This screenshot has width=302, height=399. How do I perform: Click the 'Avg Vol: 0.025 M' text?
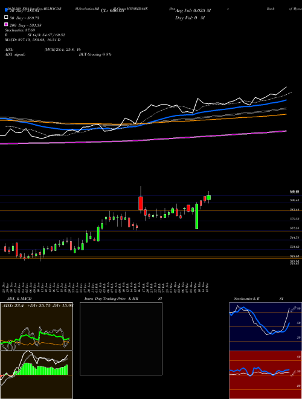[x=193, y=11]
